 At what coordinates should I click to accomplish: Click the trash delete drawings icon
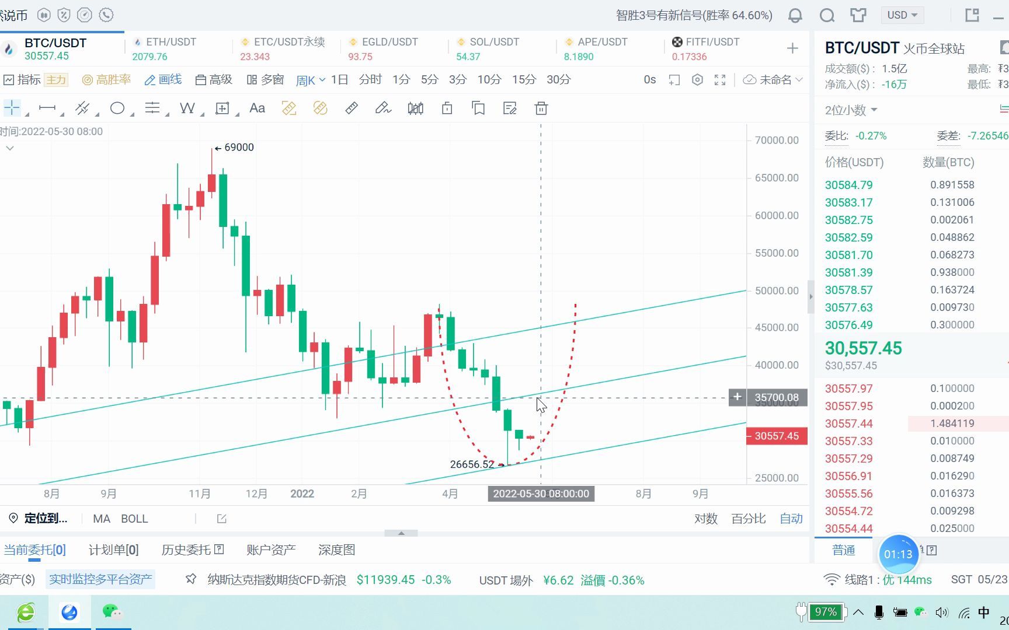[541, 108]
